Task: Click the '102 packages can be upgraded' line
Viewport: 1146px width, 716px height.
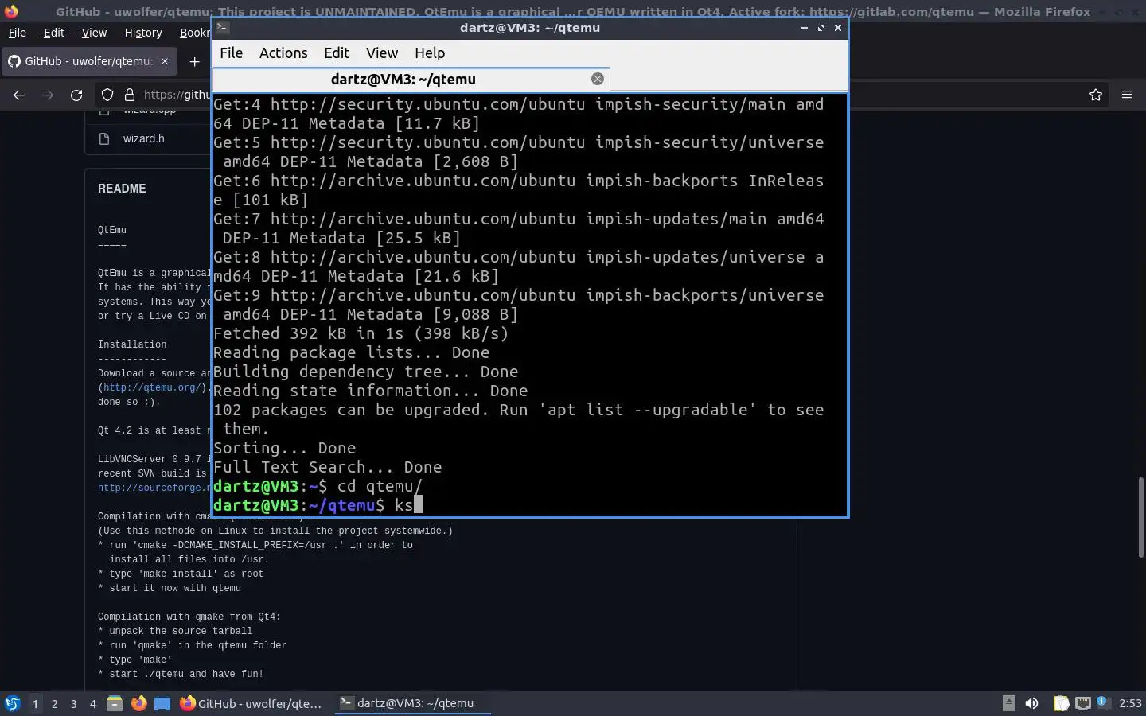Action: pos(519,419)
